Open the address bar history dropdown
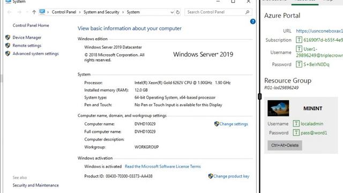 [172, 12]
